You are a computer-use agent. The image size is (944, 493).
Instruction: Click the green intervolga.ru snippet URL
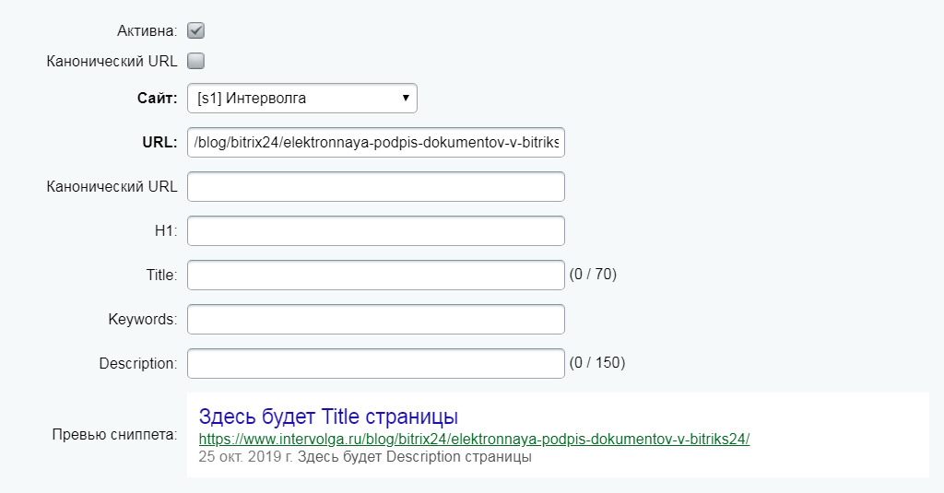474,439
